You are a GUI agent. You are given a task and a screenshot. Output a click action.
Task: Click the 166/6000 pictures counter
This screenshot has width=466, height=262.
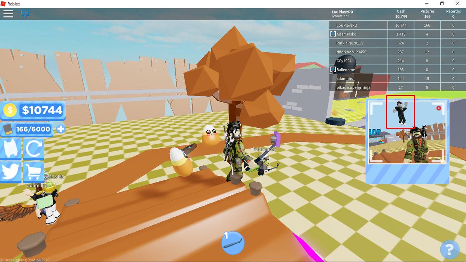click(33, 129)
